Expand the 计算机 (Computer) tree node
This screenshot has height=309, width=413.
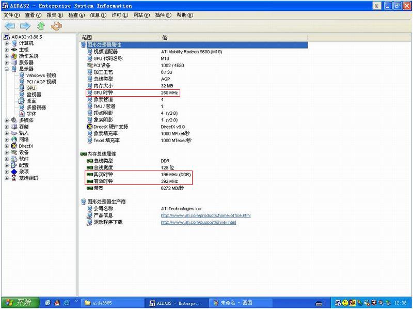tap(7, 43)
